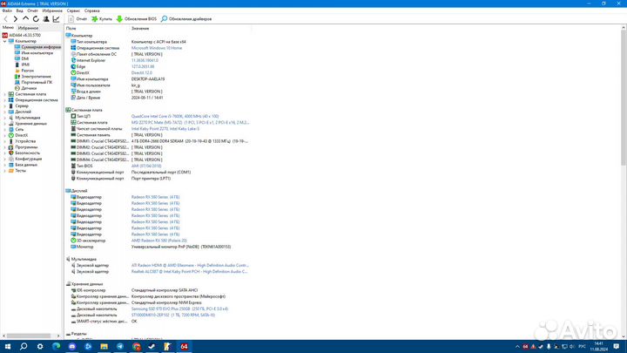Viewport: 627px width, 353px height.
Task: Open the Избранное menu in the menu bar
Action: [52, 10]
